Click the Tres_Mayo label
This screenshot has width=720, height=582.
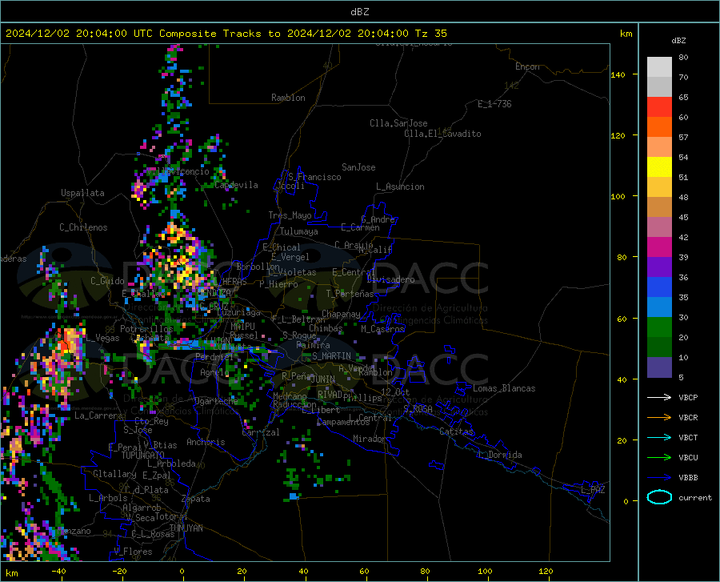point(290,215)
